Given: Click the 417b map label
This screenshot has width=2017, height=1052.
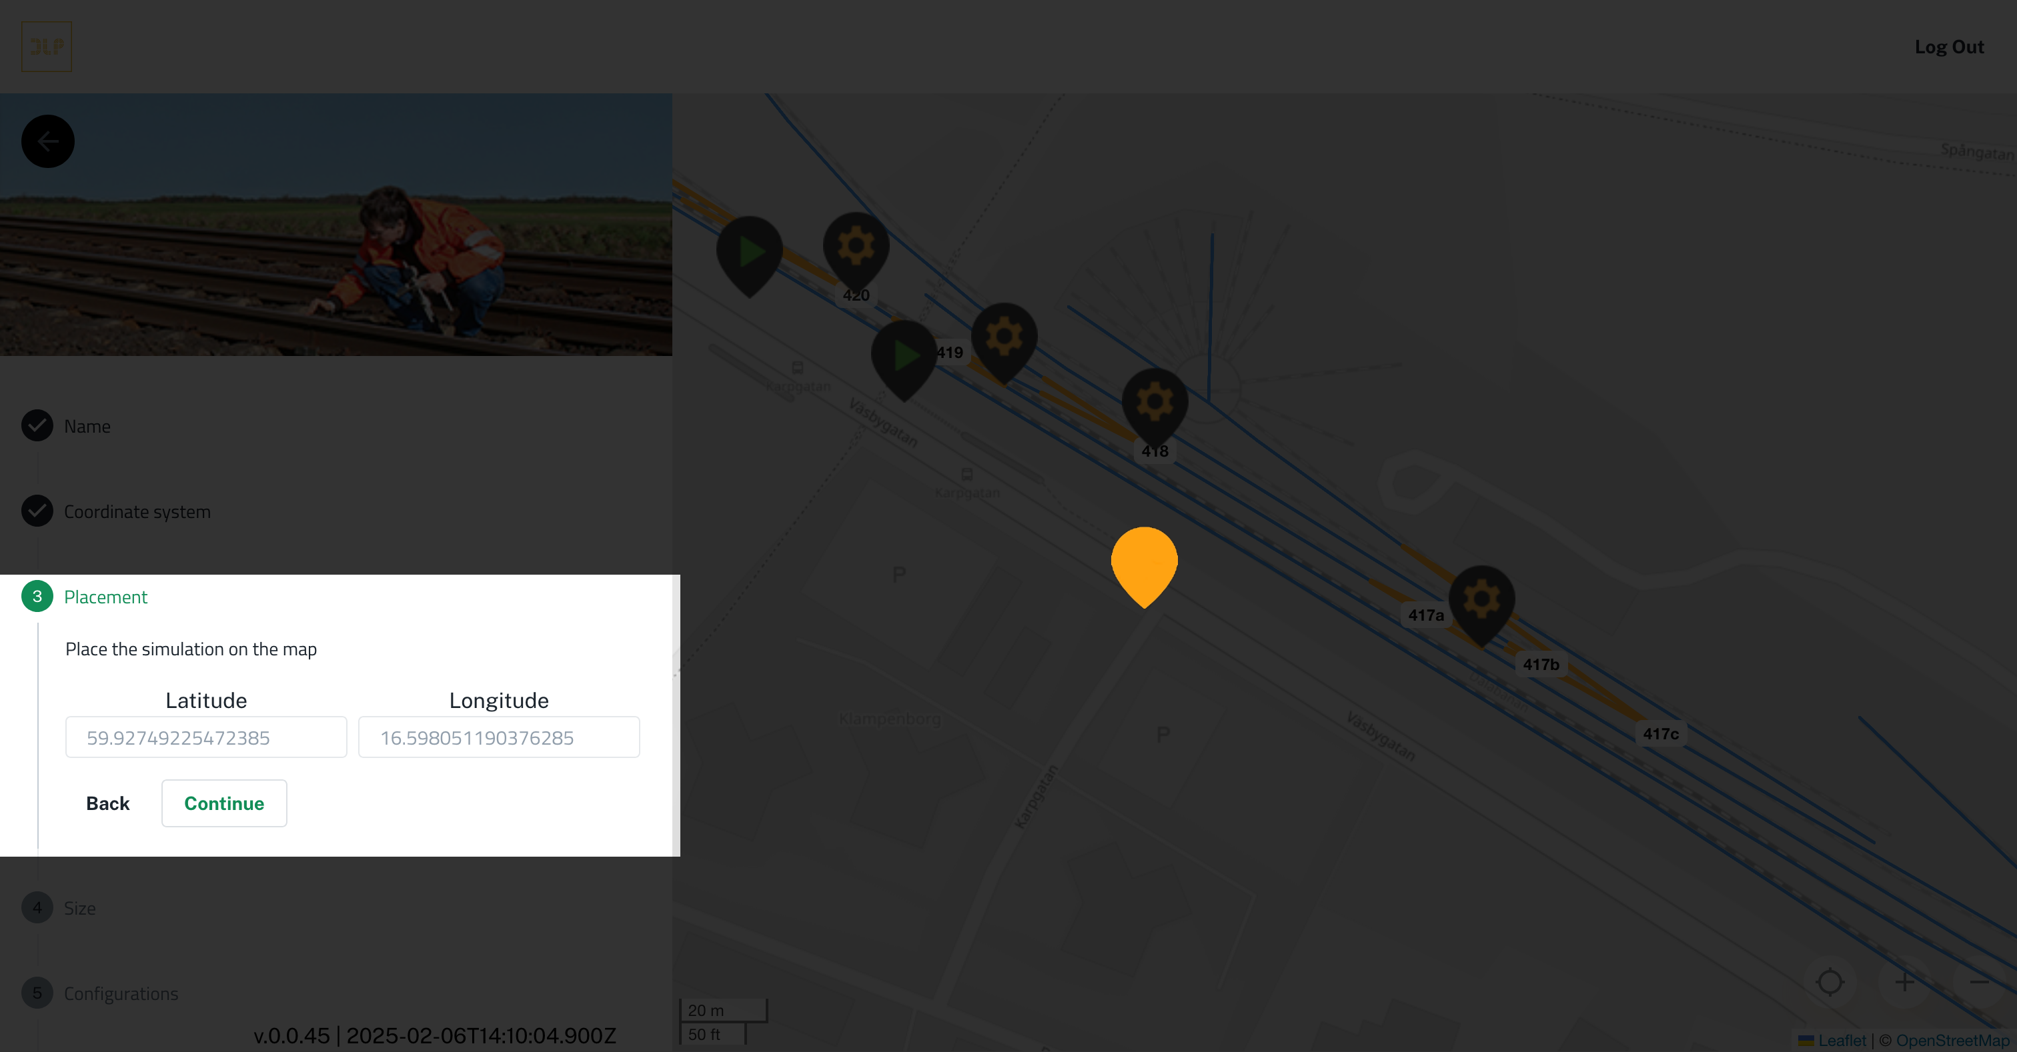Looking at the screenshot, I should tap(1540, 665).
